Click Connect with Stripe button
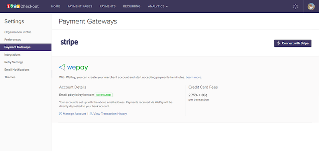319x151 pixels. pyautogui.click(x=293, y=43)
